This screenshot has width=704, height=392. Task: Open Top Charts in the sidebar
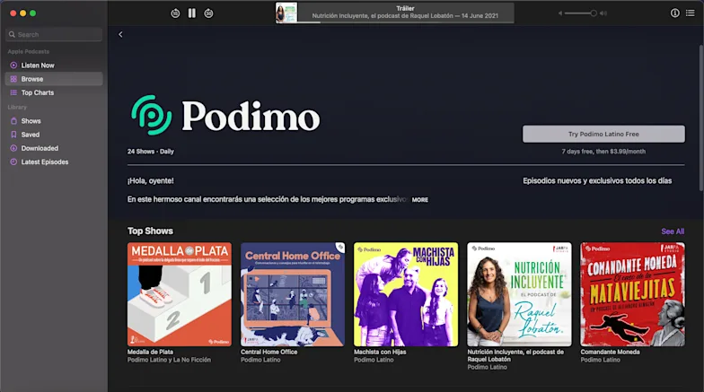(54, 93)
